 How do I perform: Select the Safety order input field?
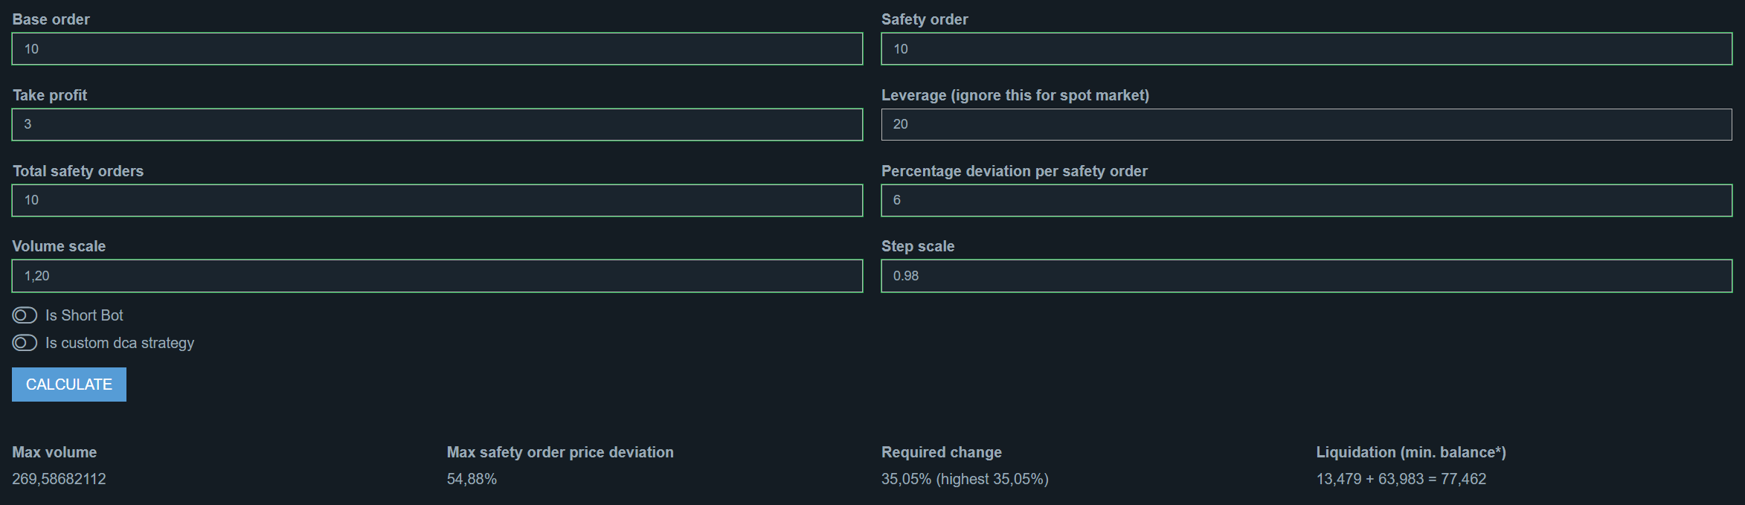coord(1307,49)
